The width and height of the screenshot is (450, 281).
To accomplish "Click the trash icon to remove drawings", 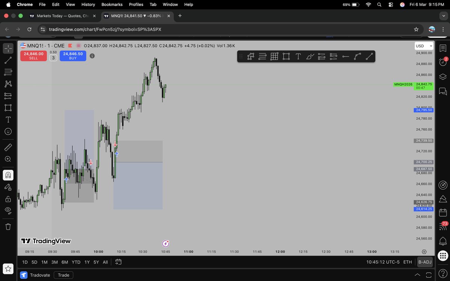I will pos(8,227).
